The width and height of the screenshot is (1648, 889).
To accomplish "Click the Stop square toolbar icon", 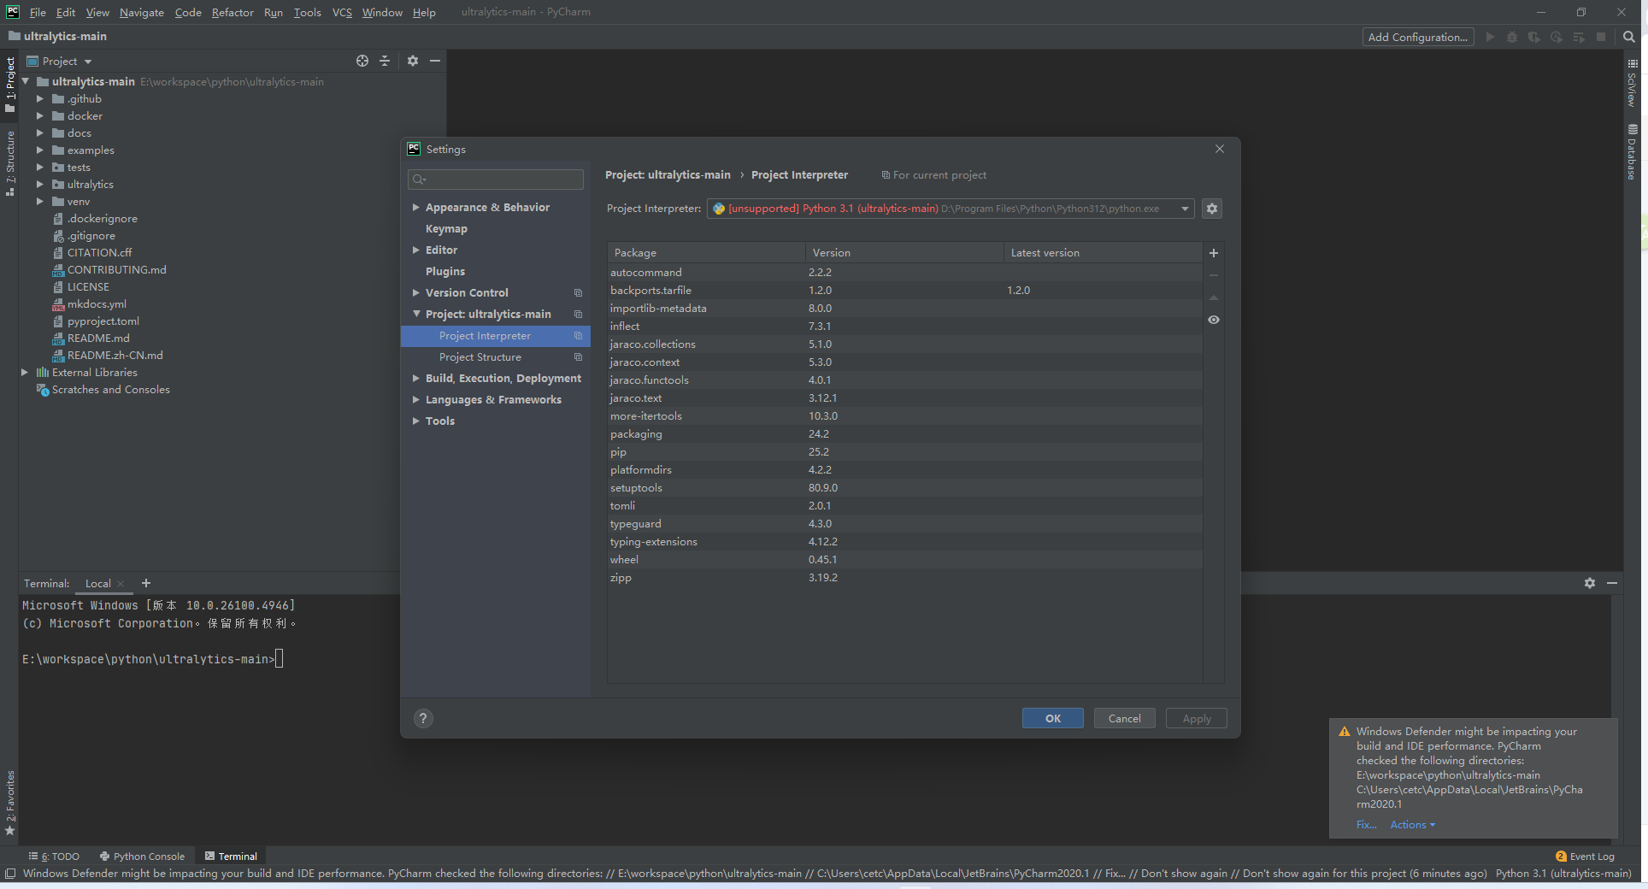I will 1601,37.
